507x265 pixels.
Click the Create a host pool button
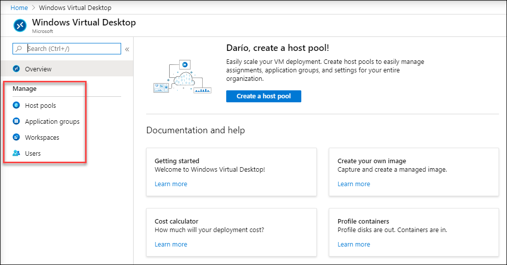coord(264,96)
